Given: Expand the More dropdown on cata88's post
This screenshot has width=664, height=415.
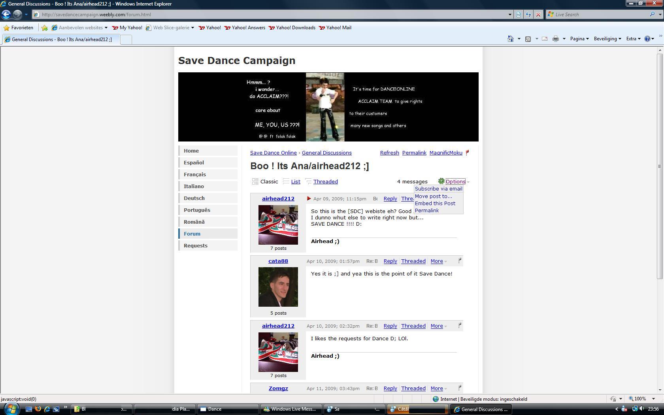Looking at the screenshot, I should 438,261.
